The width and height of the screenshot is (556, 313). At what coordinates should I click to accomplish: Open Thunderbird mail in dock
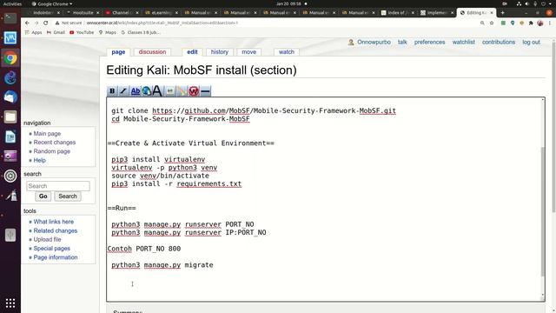point(10,97)
